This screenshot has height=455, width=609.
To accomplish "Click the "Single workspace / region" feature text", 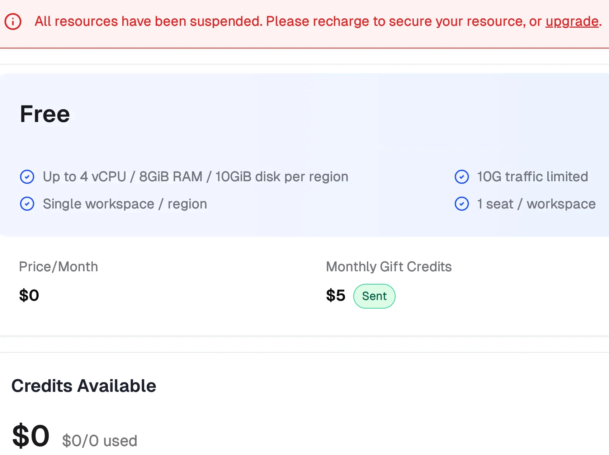I will coord(125,204).
